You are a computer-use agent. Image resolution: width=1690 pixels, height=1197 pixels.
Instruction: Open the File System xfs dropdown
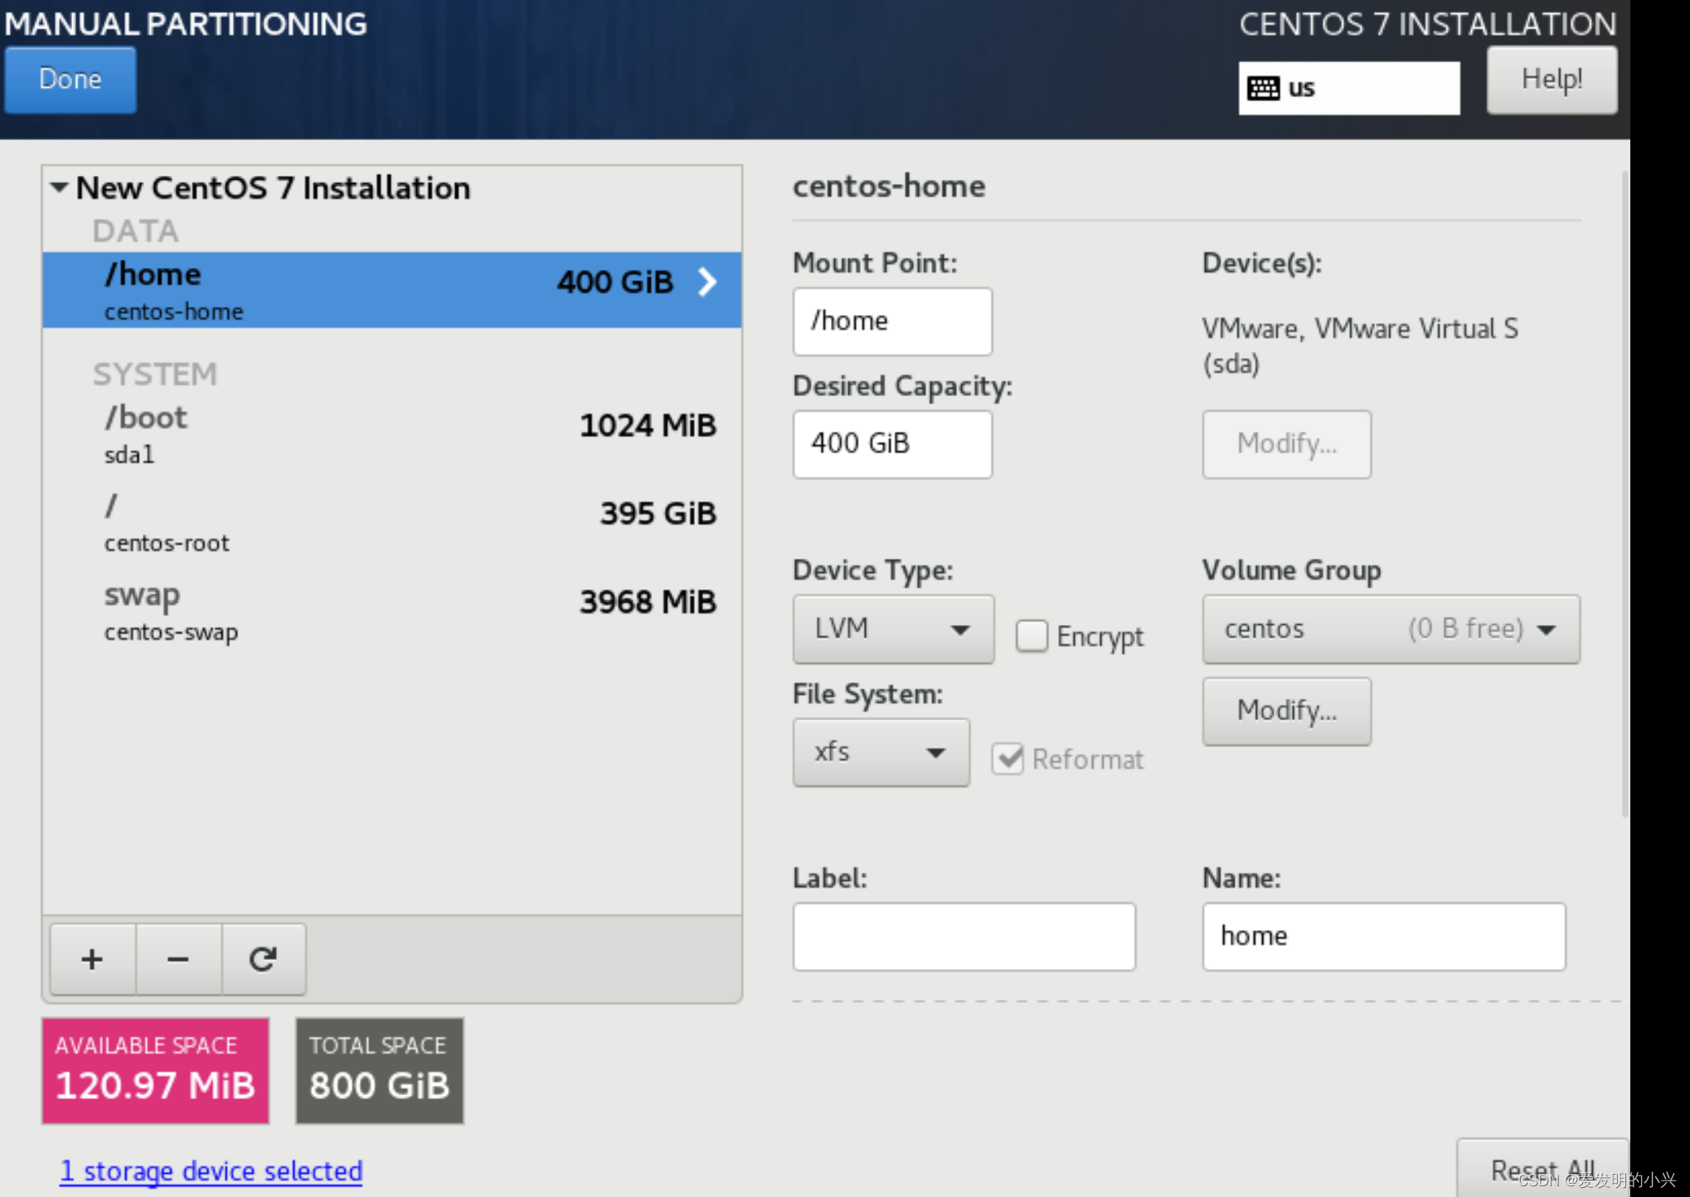tap(881, 752)
